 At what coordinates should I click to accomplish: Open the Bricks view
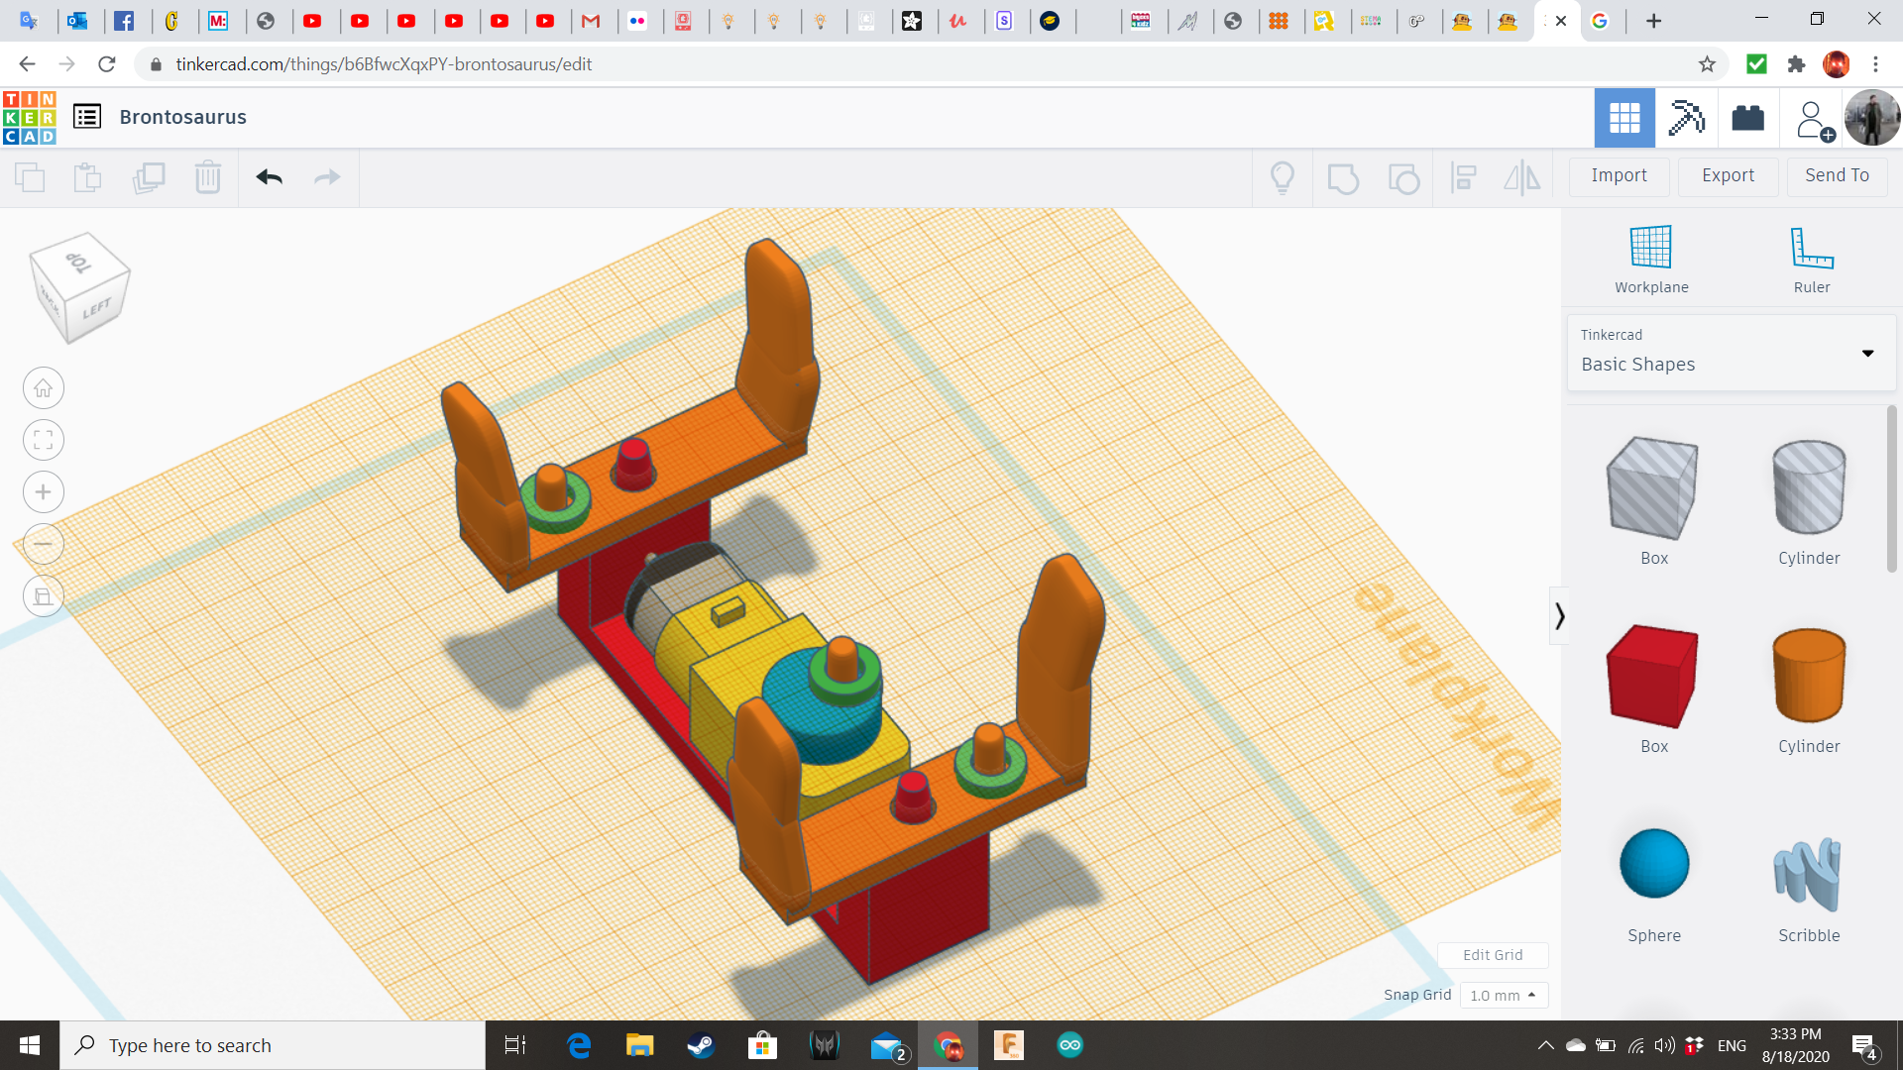coord(1747,117)
